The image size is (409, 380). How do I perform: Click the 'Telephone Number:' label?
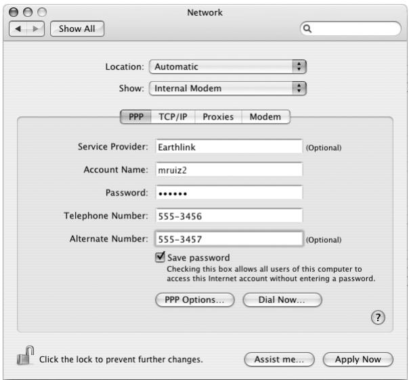click(x=106, y=216)
